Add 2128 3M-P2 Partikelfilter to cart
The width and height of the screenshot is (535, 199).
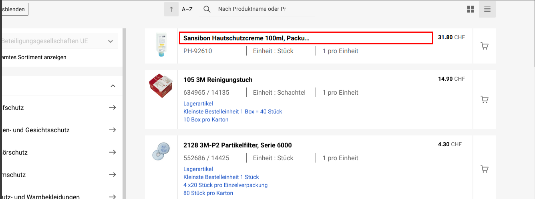tap(485, 169)
